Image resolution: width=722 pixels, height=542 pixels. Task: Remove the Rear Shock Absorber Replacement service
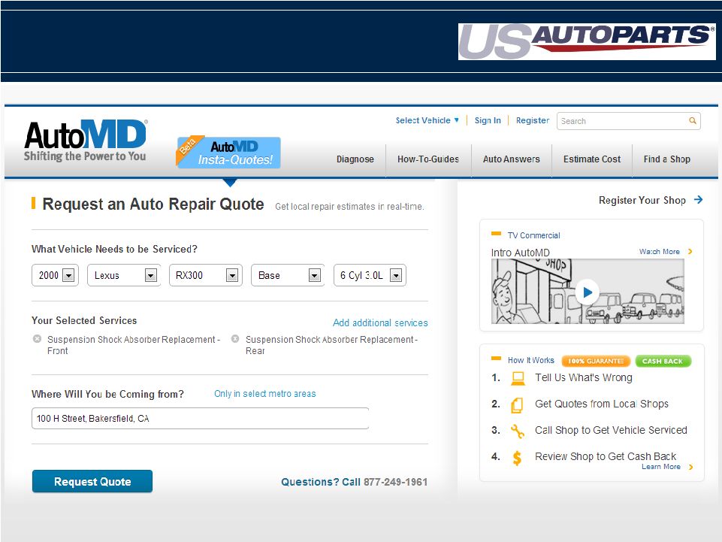point(235,340)
